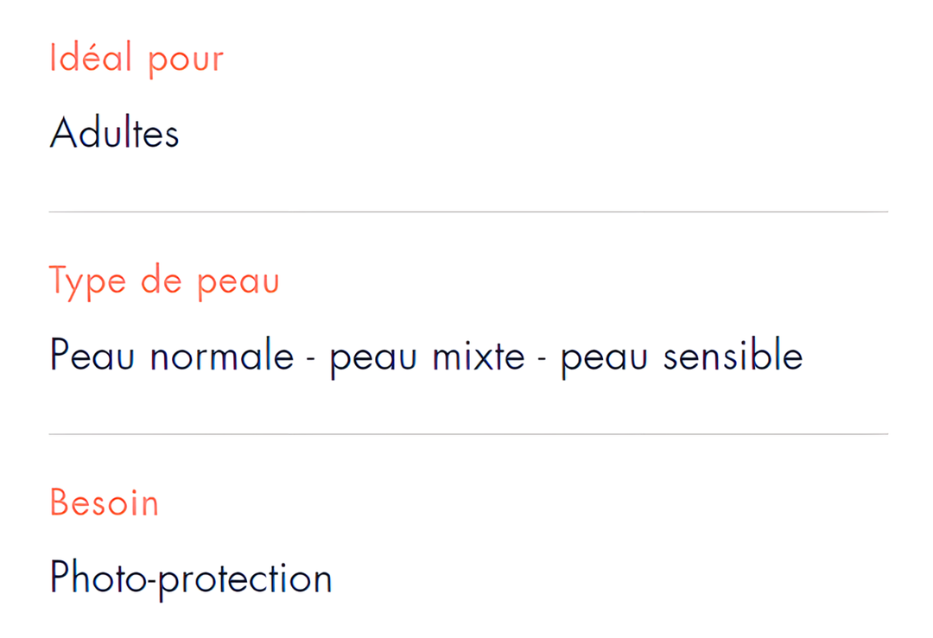Viewport: 933px width, 638px height.
Task: Select the word 'normale' in skin types
Action: coord(222,356)
